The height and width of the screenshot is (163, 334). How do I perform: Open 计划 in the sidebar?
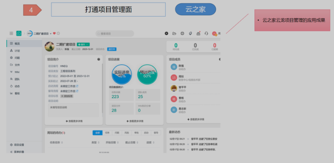click(x=24, y=51)
